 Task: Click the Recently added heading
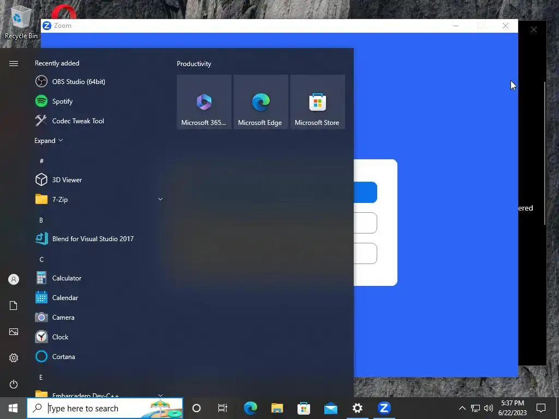tap(57, 63)
